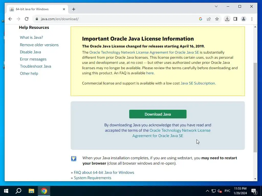Open the Chrome profile avatar
Image resolution: width=262 pixels, height=196 pixels.
(244, 19)
